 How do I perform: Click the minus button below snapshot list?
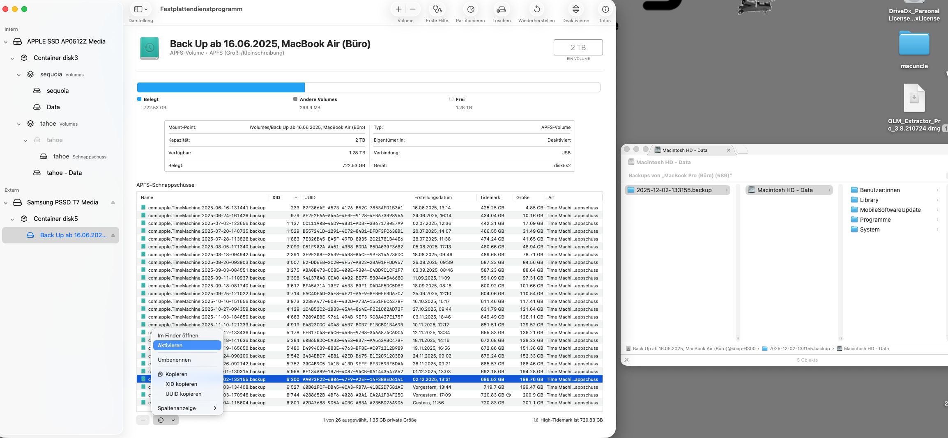[143, 420]
